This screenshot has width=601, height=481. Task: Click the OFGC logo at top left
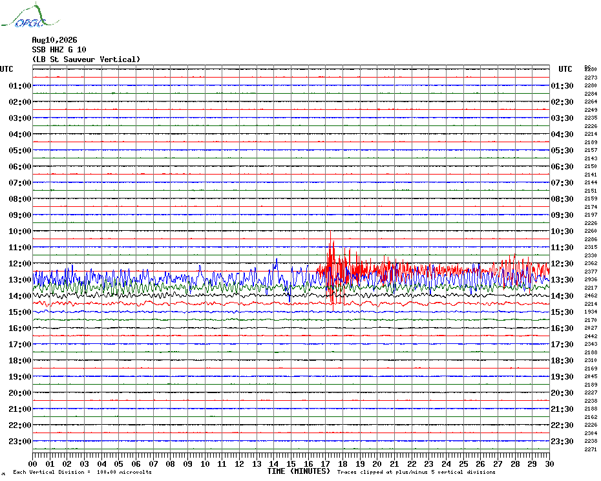click(30, 16)
